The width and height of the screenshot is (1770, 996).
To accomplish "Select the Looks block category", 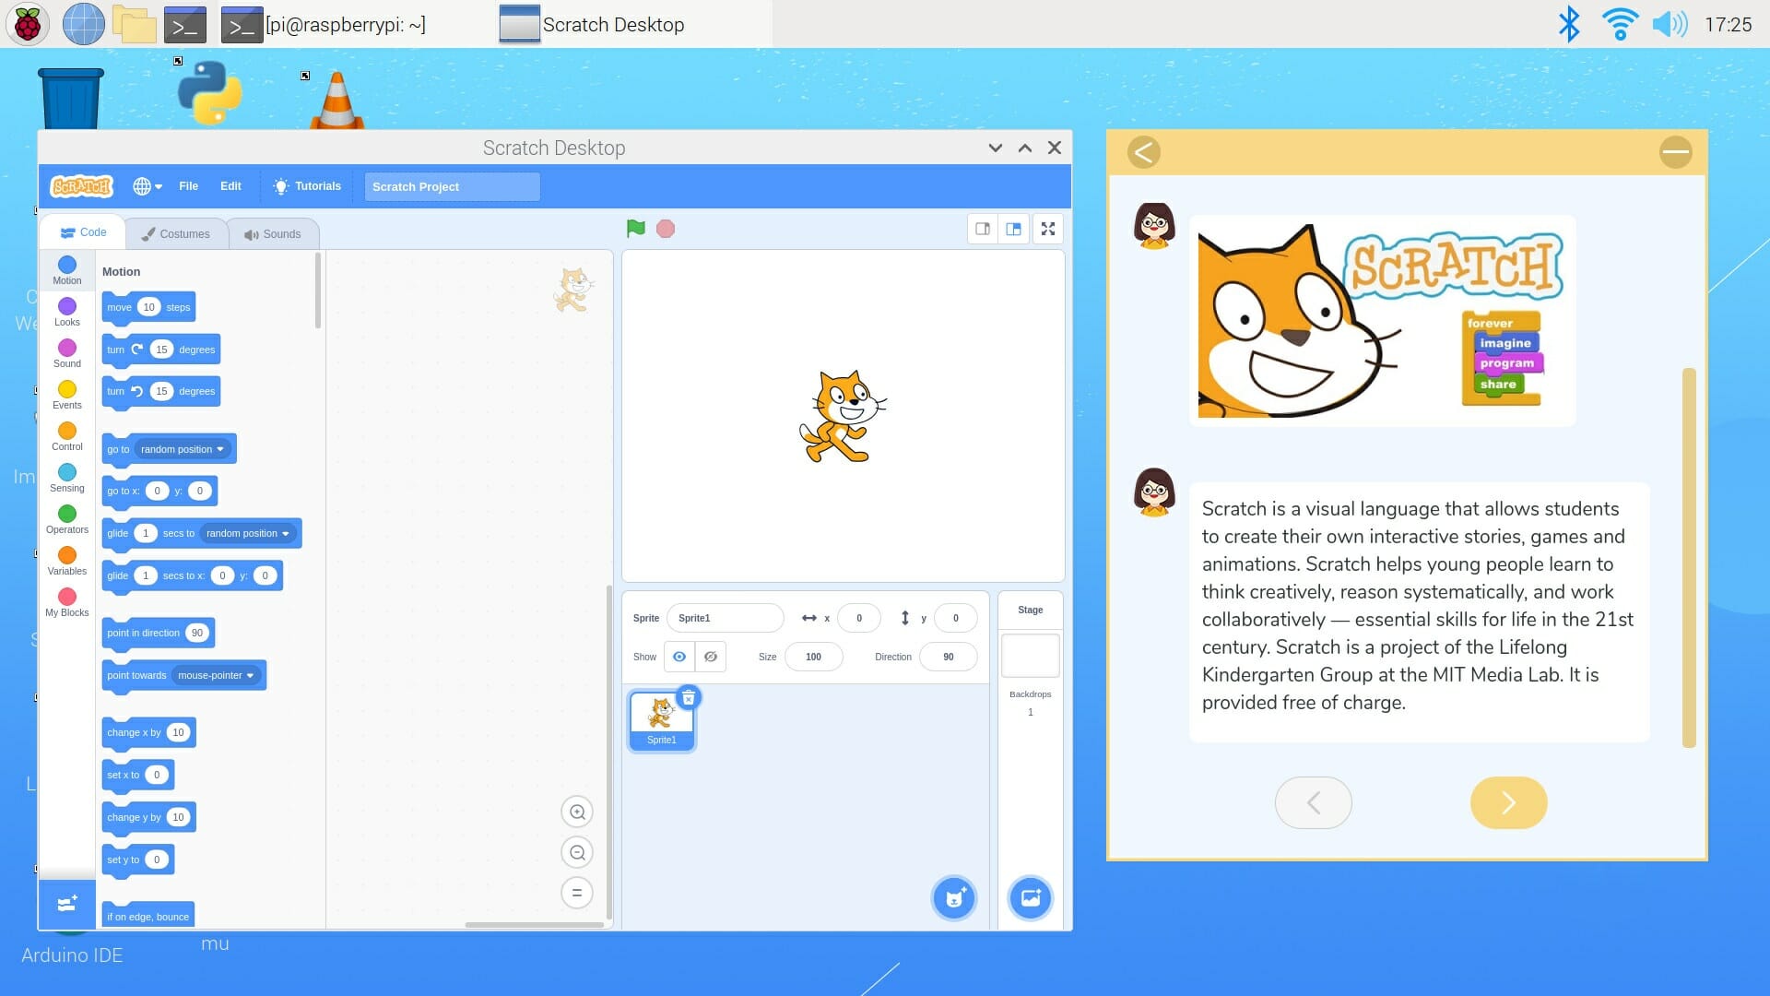I will (x=66, y=312).
